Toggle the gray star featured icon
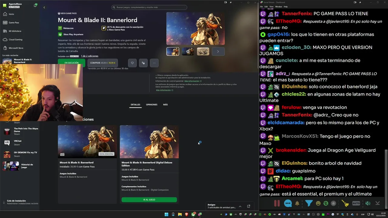 click(x=333, y=203)
